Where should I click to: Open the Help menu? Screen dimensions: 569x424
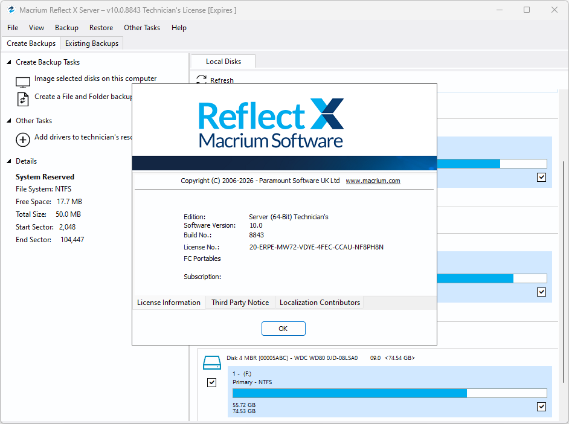179,28
